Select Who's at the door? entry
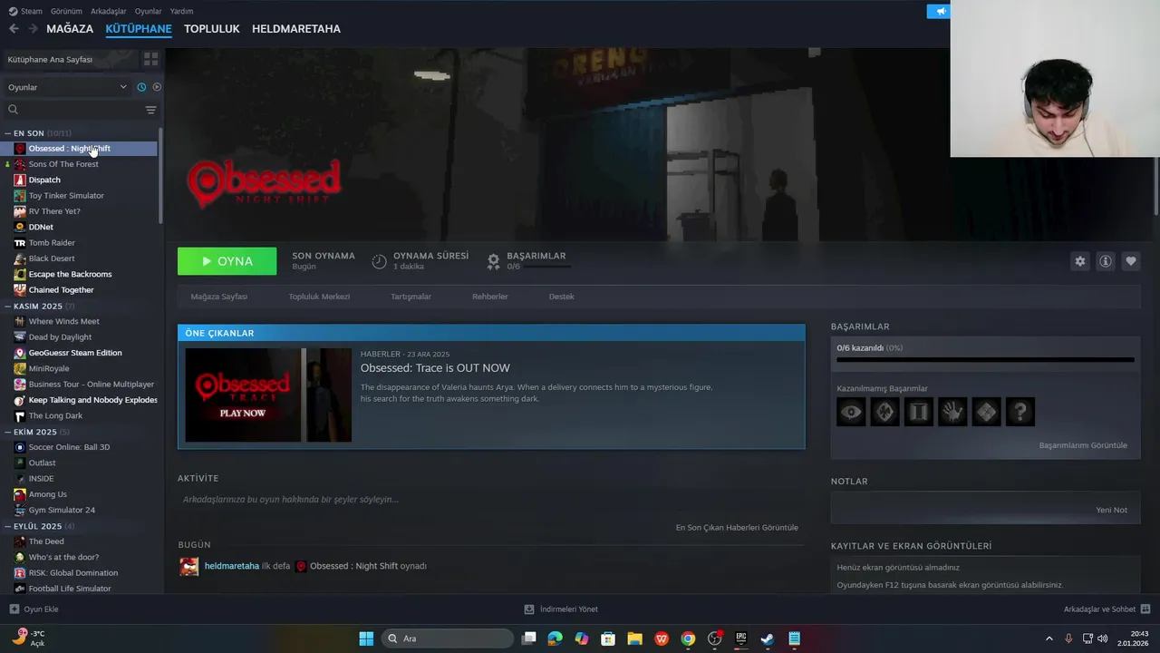1160x653 pixels. pos(63,557)
